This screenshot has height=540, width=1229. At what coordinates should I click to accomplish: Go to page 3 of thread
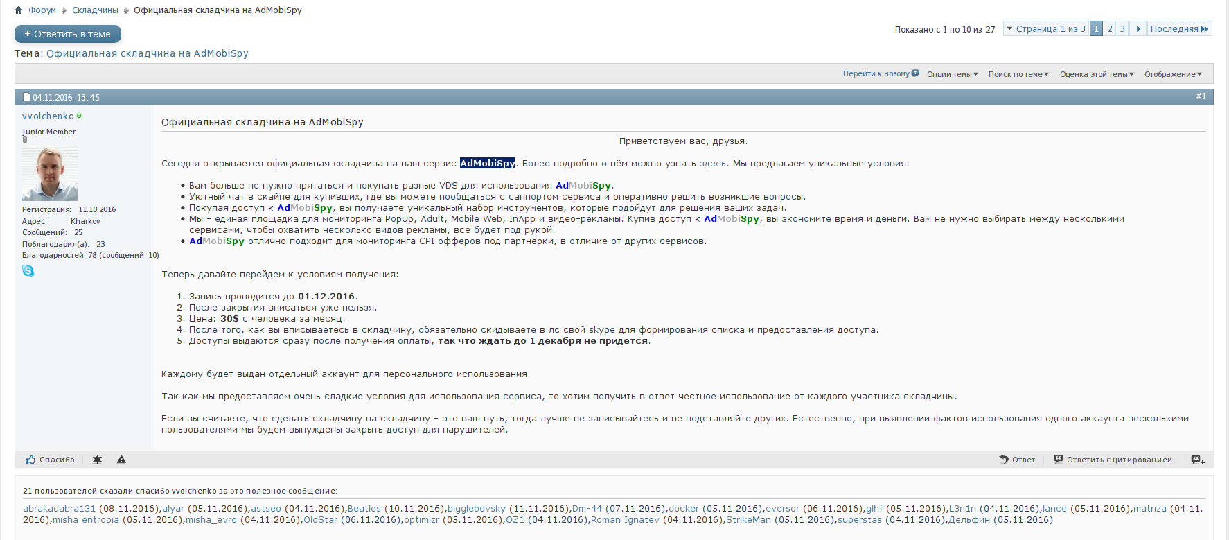1122,28
